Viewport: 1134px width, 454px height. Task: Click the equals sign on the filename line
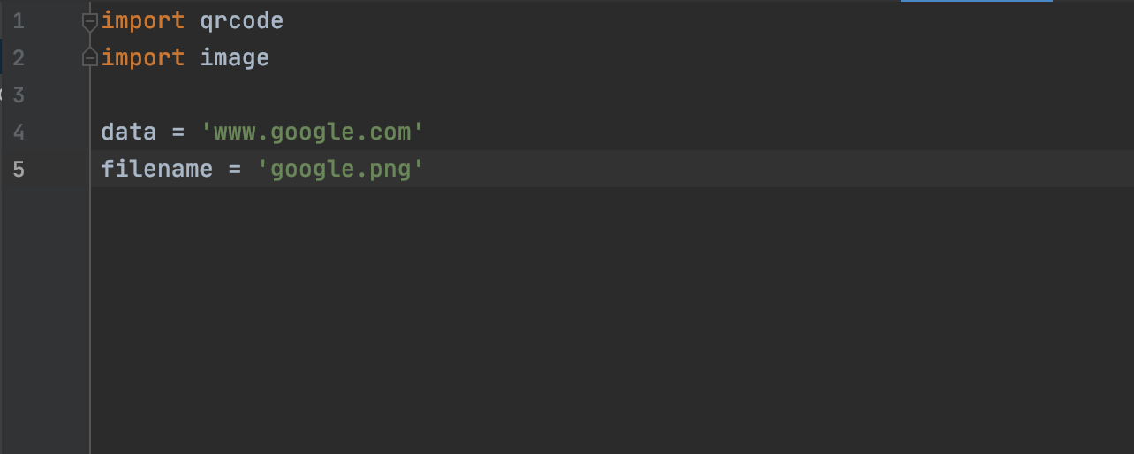[x=234, y=169]
